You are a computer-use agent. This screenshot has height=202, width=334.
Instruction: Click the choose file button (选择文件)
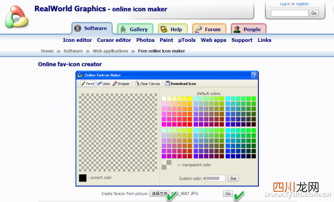pyautogui.click(x=159, y=194)
